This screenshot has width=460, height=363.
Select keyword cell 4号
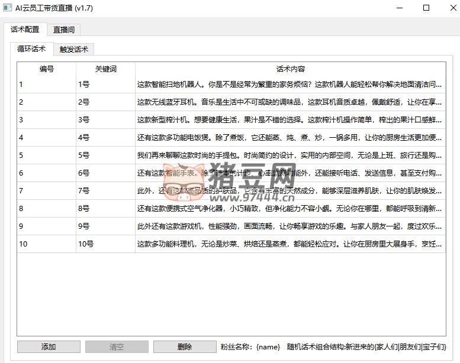pyautogui.click(x=105, y=137)
